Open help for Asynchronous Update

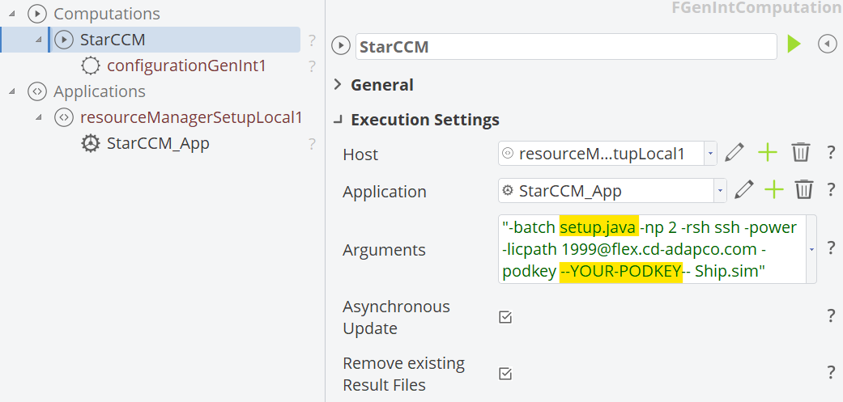click(831, 316)
